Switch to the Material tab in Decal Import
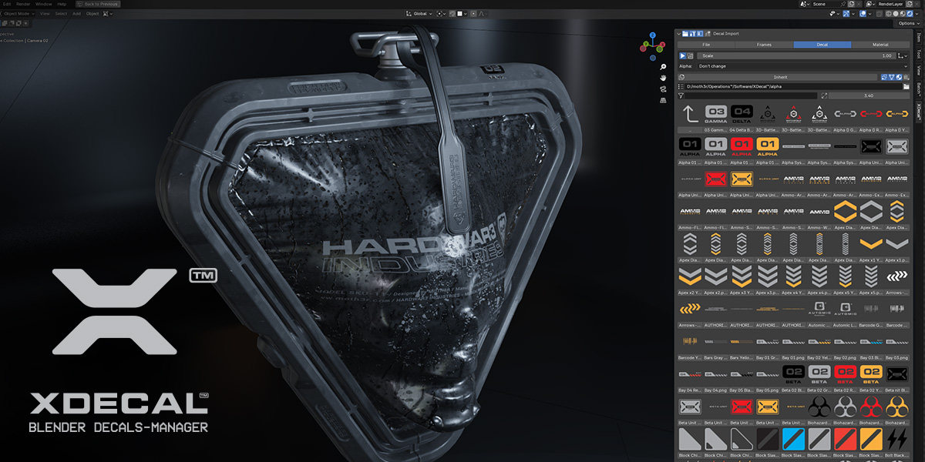925x462 pixels. click(880, 45)
